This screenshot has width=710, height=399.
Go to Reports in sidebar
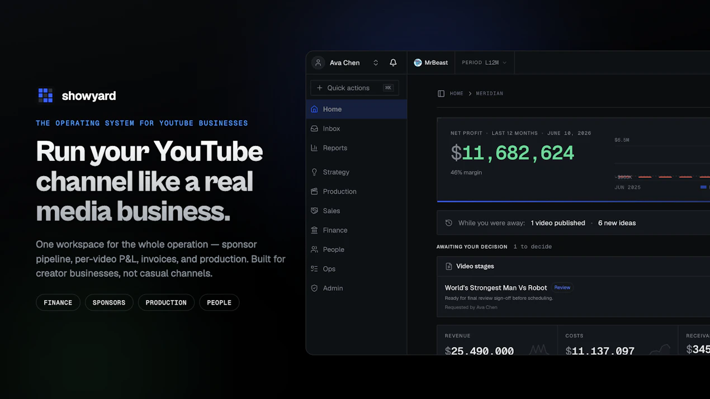357,148
